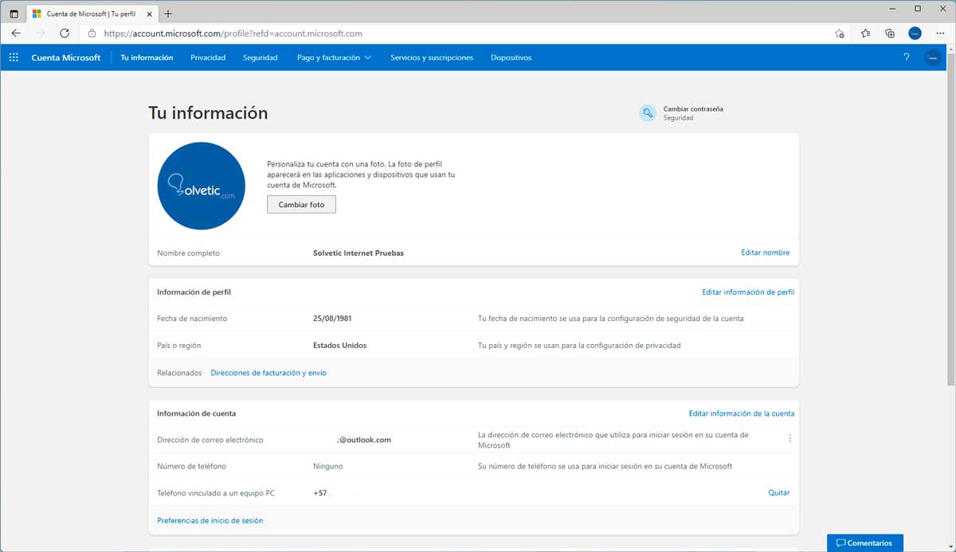This screenshot has height=552, width=956.
Task: Close the Cuenta de Microsoft tab
Action: [149, 14]
